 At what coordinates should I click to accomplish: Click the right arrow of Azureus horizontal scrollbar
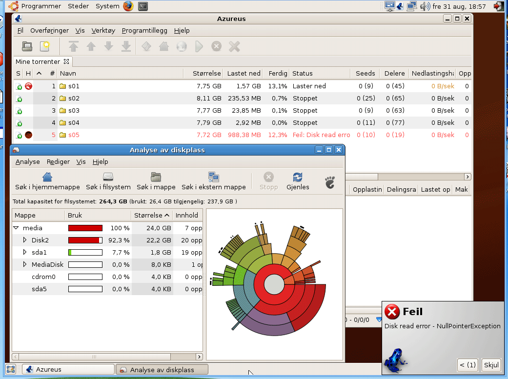pos(467,177)
